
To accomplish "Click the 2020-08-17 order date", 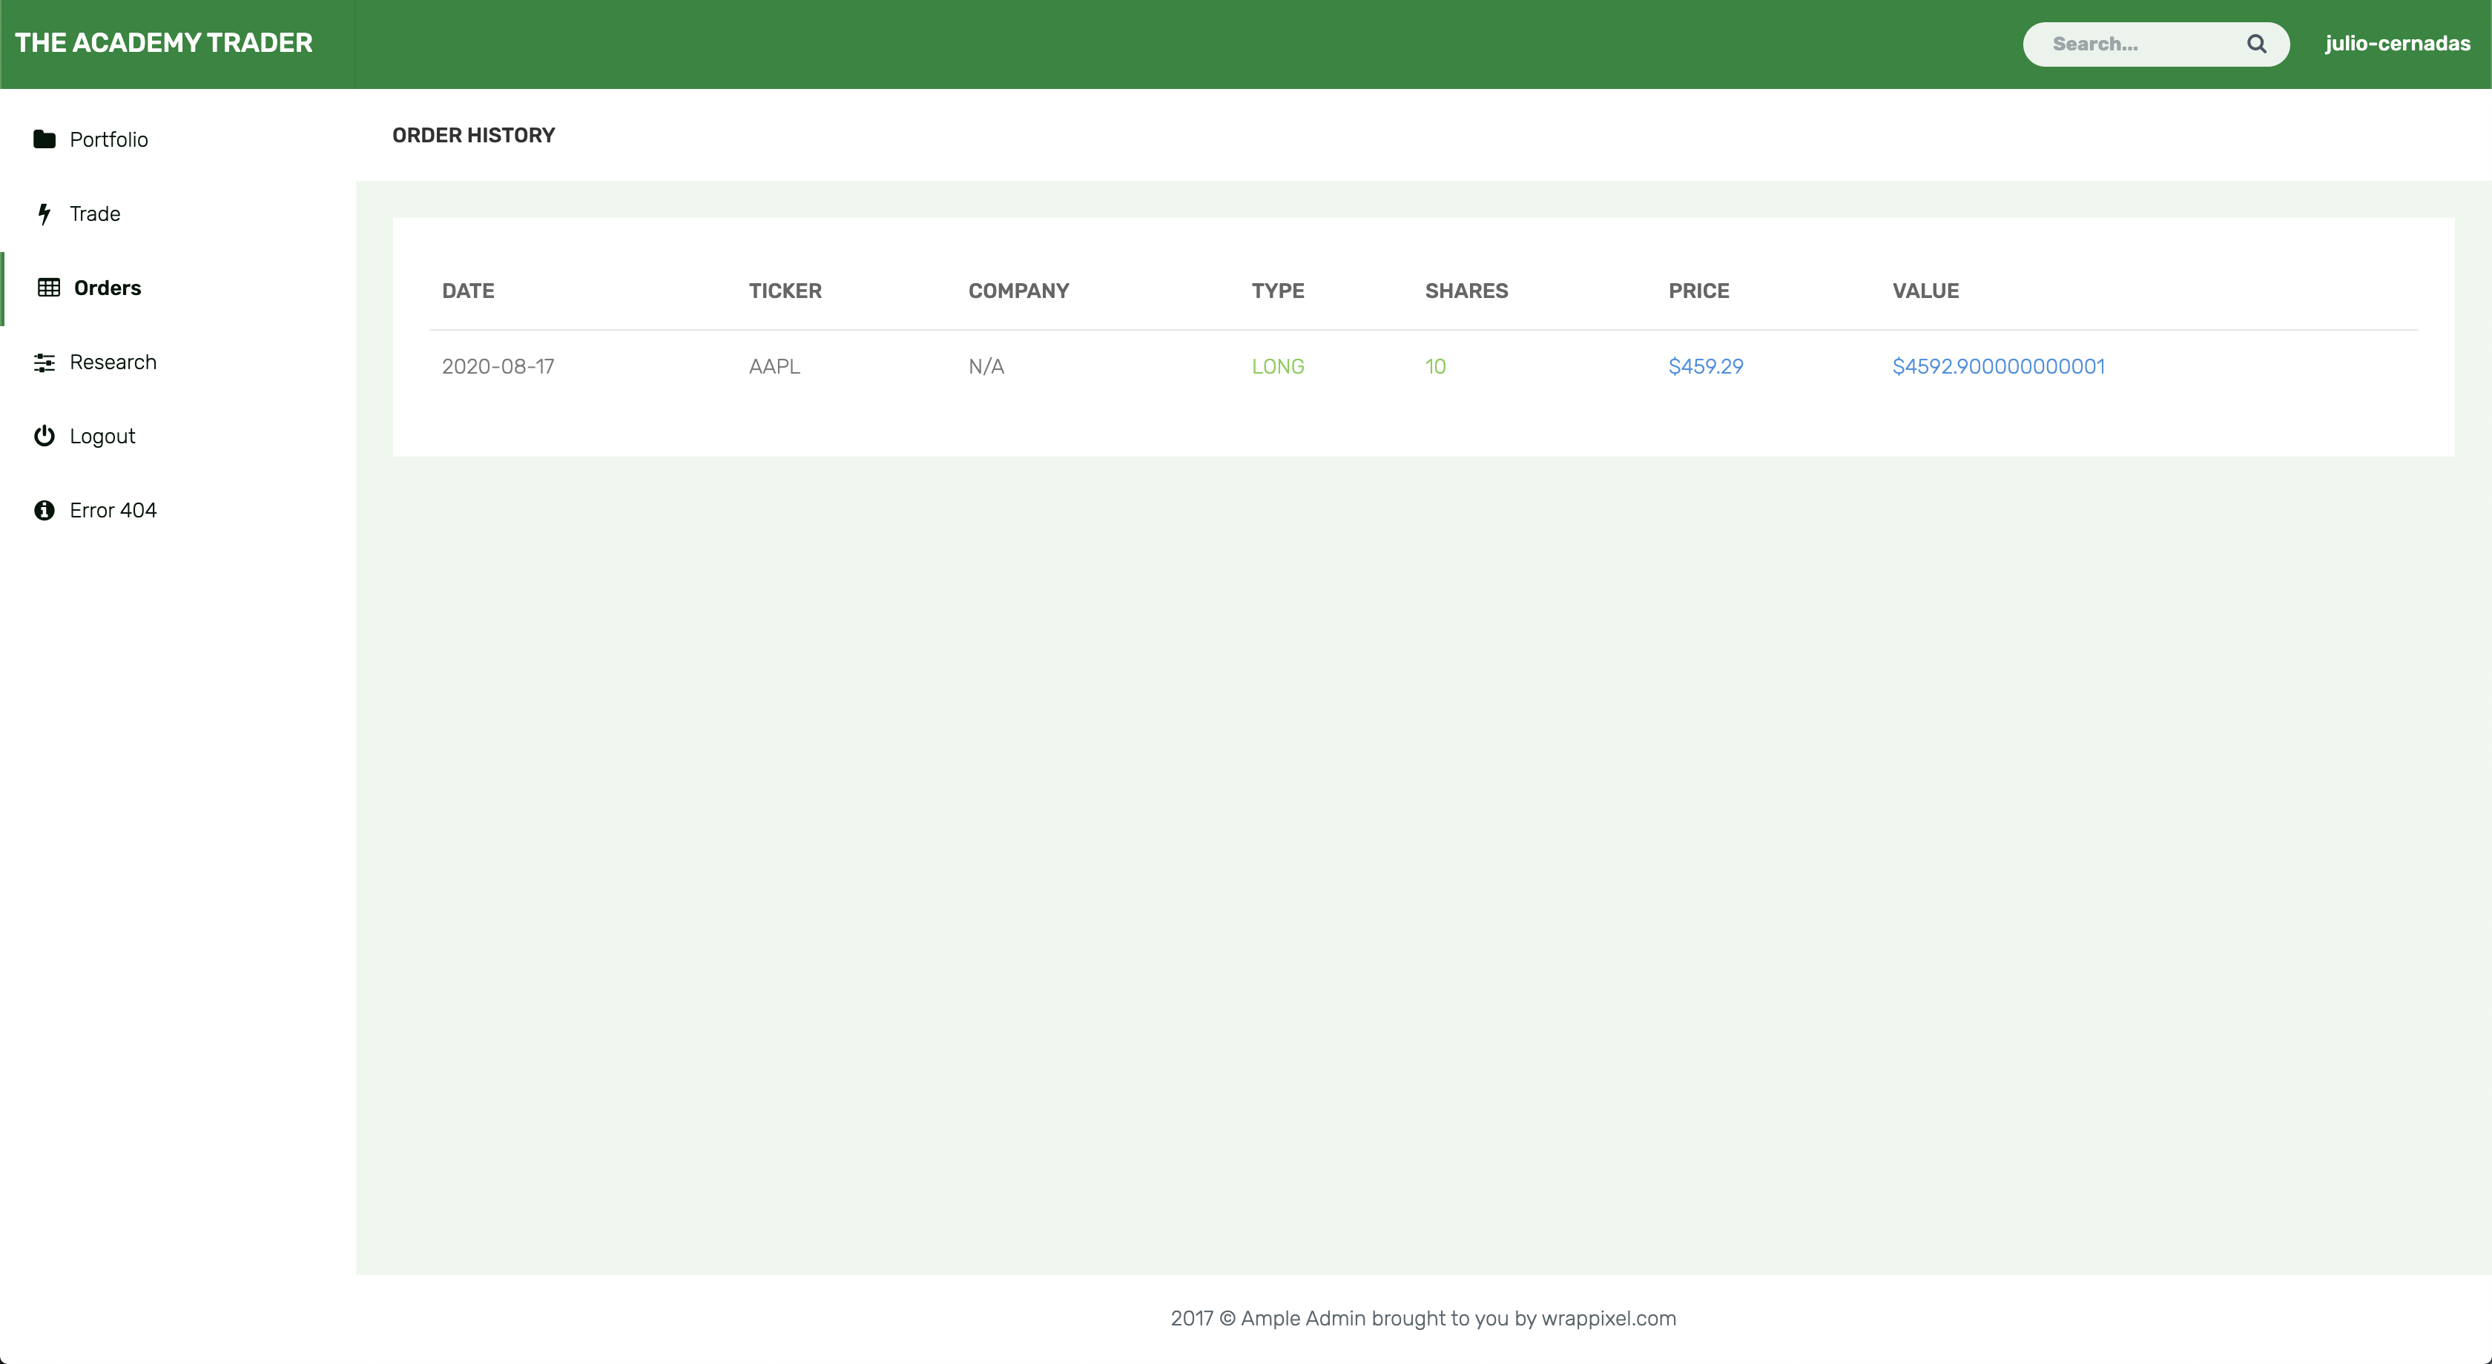I will point(498,366).
